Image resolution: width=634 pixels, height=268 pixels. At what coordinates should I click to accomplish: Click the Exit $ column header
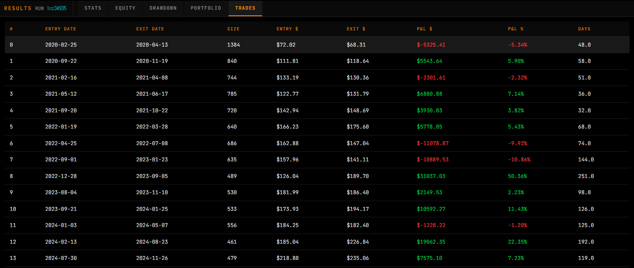pos(356,29)
